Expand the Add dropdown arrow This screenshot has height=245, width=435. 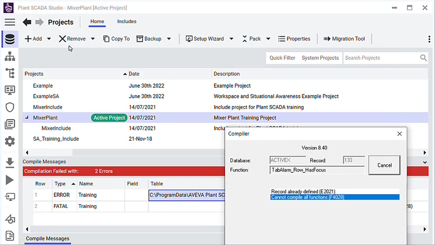pyautogui.click(x=49, y=39)
